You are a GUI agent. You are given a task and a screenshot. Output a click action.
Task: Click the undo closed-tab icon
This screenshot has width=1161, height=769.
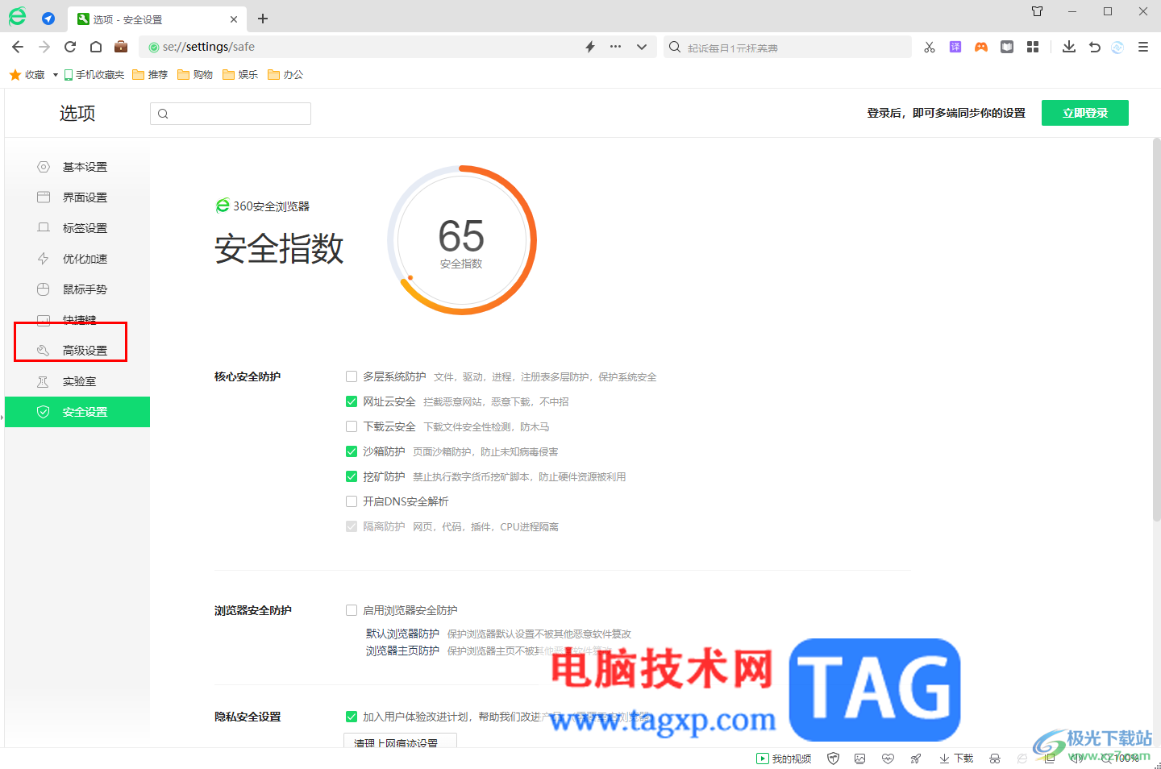[x=1095, y=47]
